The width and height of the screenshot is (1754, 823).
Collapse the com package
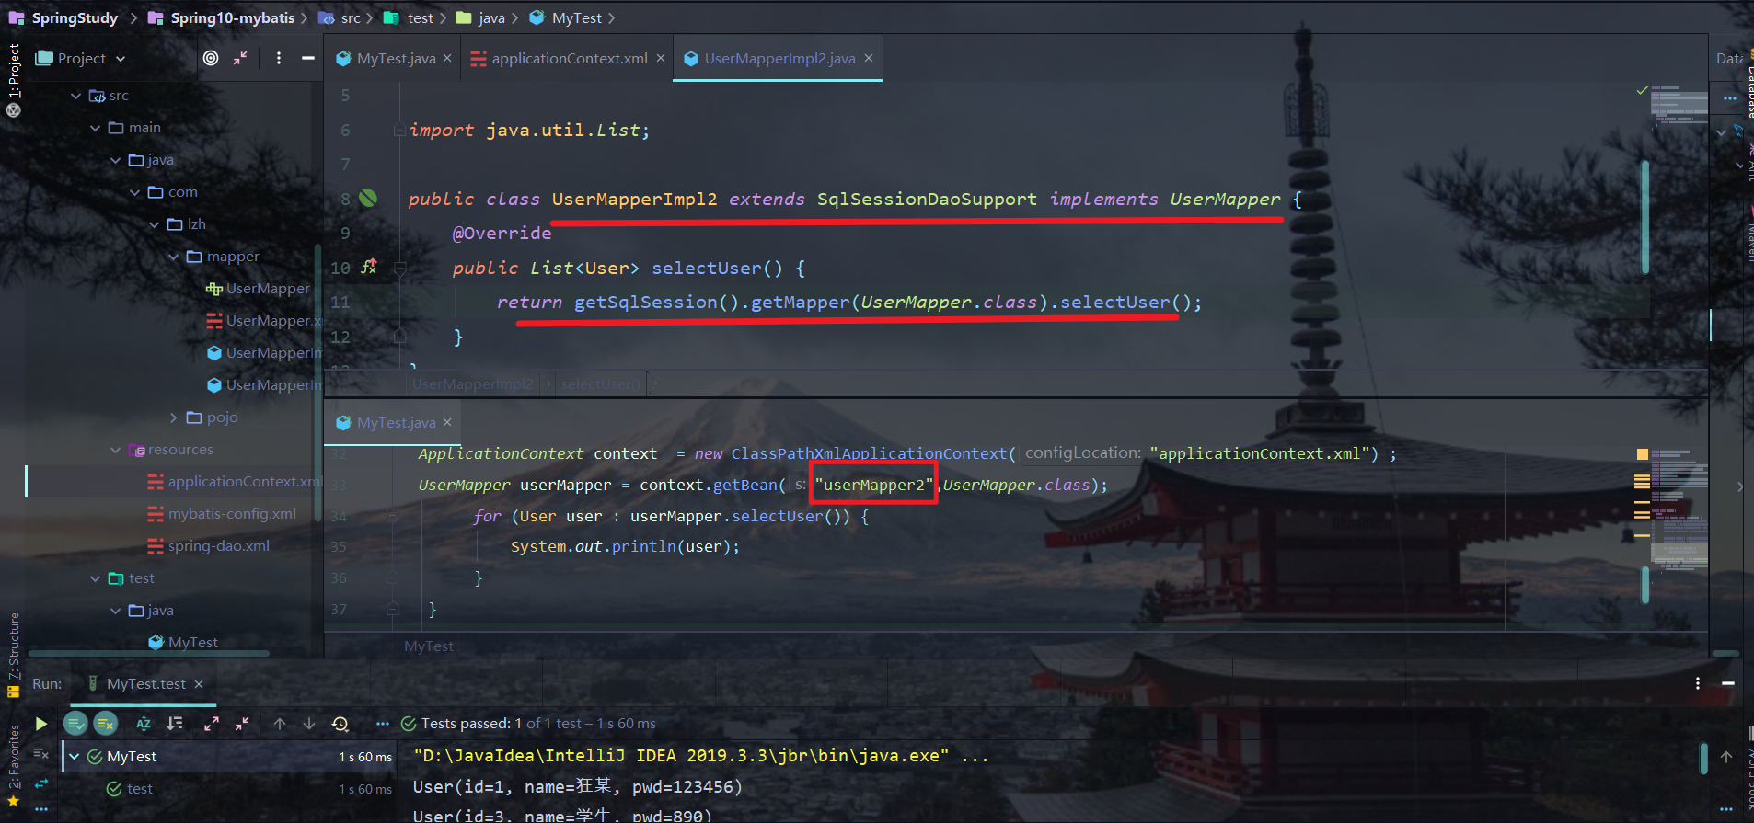pos(135,192)
